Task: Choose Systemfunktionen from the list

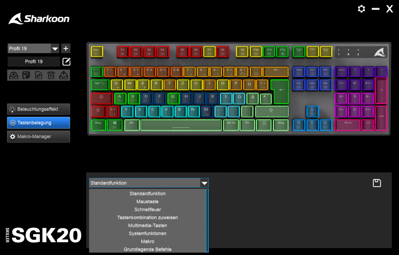Action: [147, 233]
